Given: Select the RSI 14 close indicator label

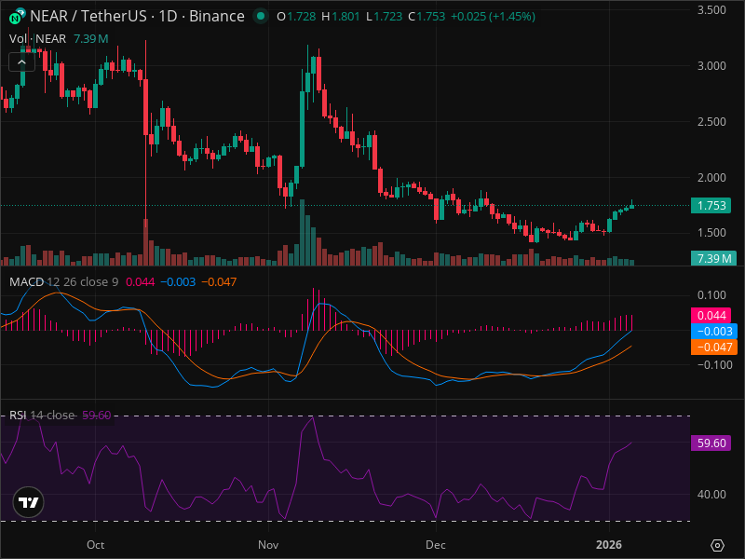Looking at the screenshot, I should coord(42,415).
